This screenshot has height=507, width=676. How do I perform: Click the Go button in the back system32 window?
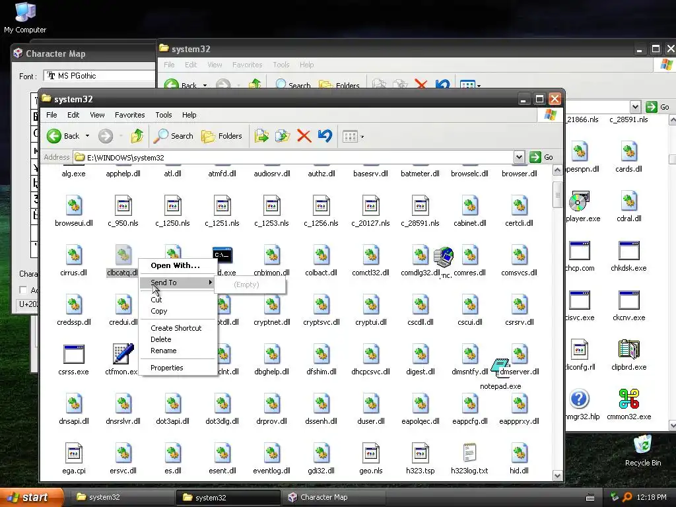658,107
